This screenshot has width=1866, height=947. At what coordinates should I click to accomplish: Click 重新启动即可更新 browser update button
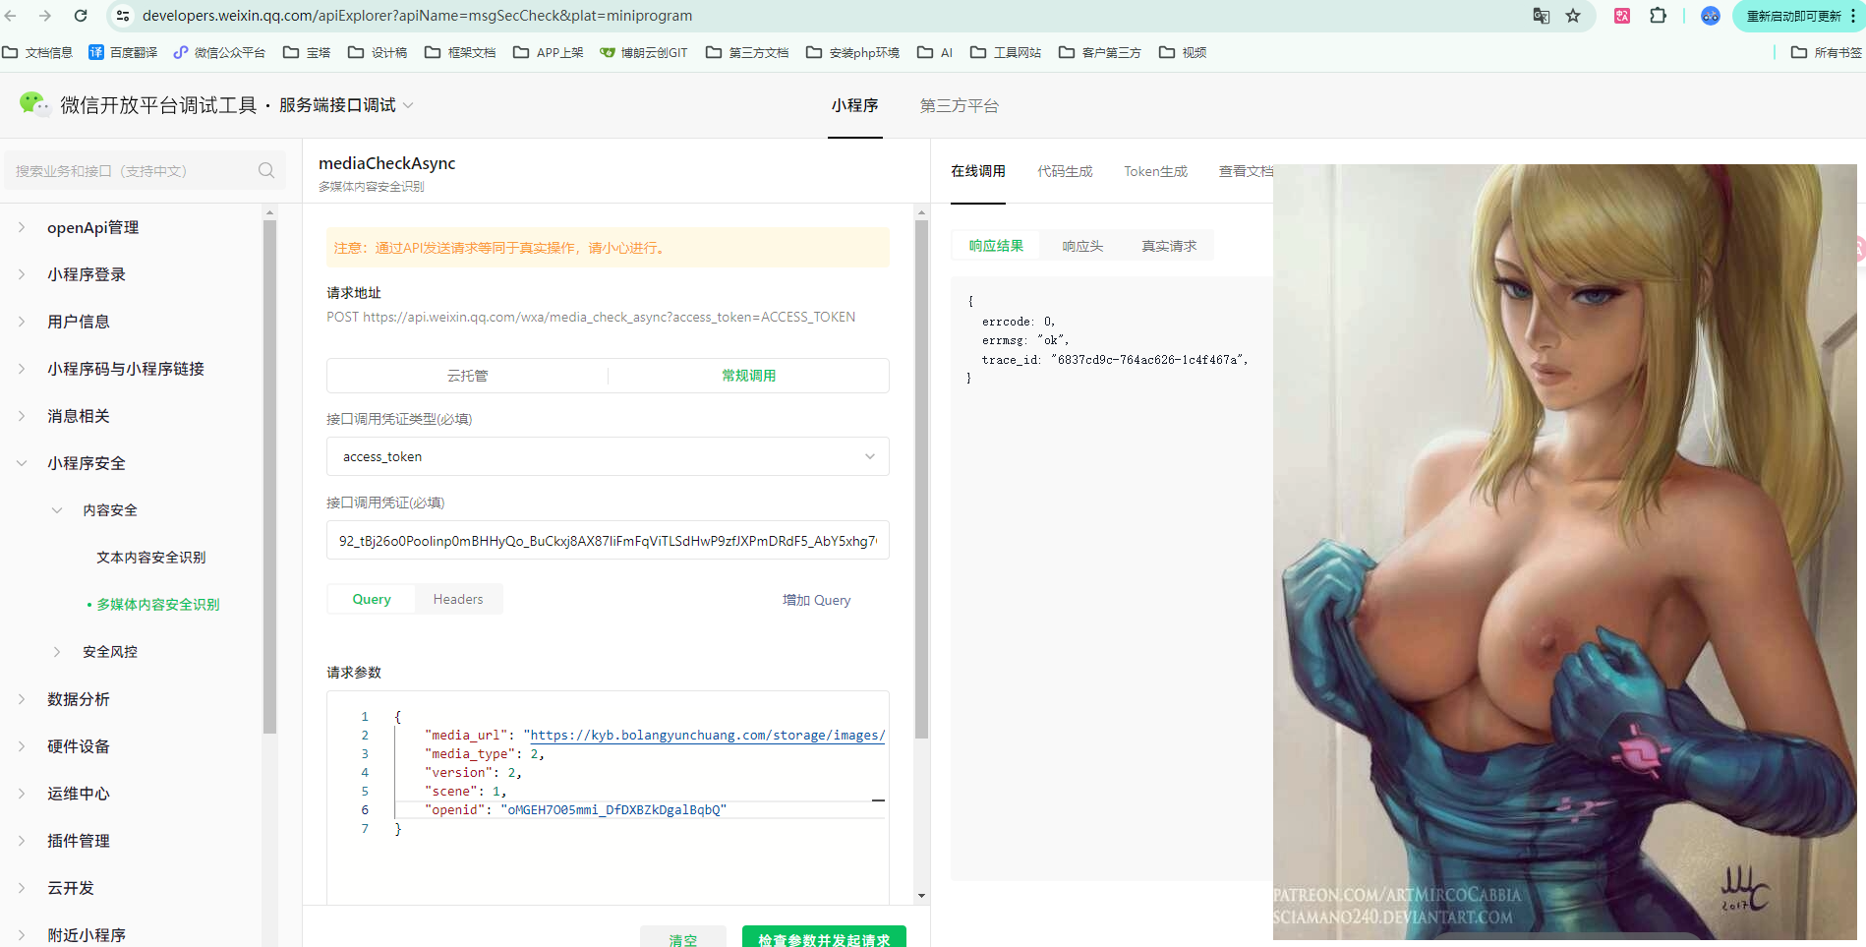(1792, 16)
